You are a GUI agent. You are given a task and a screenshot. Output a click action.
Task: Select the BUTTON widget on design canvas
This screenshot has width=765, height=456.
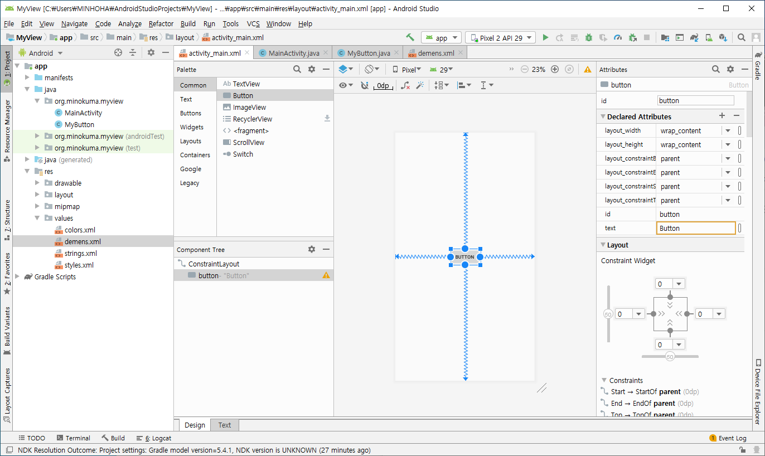point(464,257)
